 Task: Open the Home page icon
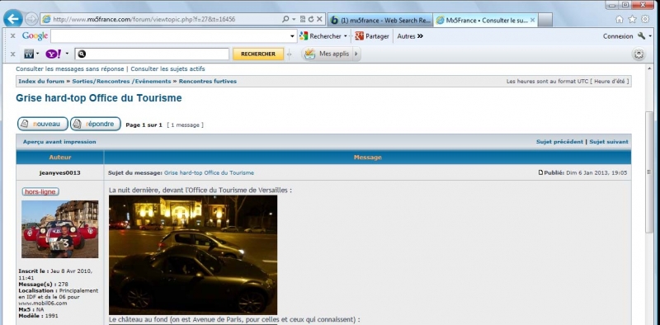(x=620, y=19)
